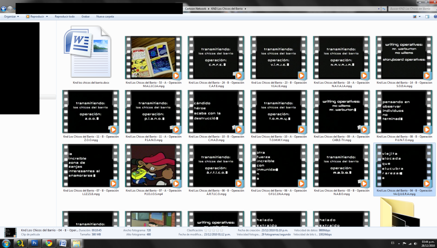Show hidden tray icons with the small arrow

pos(399,244)
